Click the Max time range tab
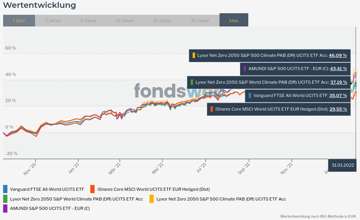The width and height of the screenshot is (360, 220). (x=234, y=21)
